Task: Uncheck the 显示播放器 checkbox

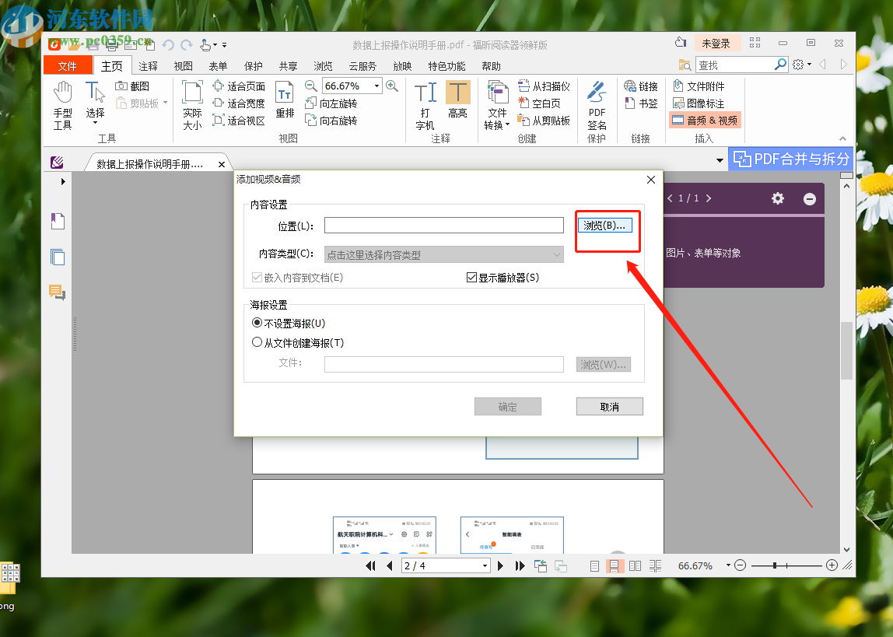Action: click(x=471, y=278)
